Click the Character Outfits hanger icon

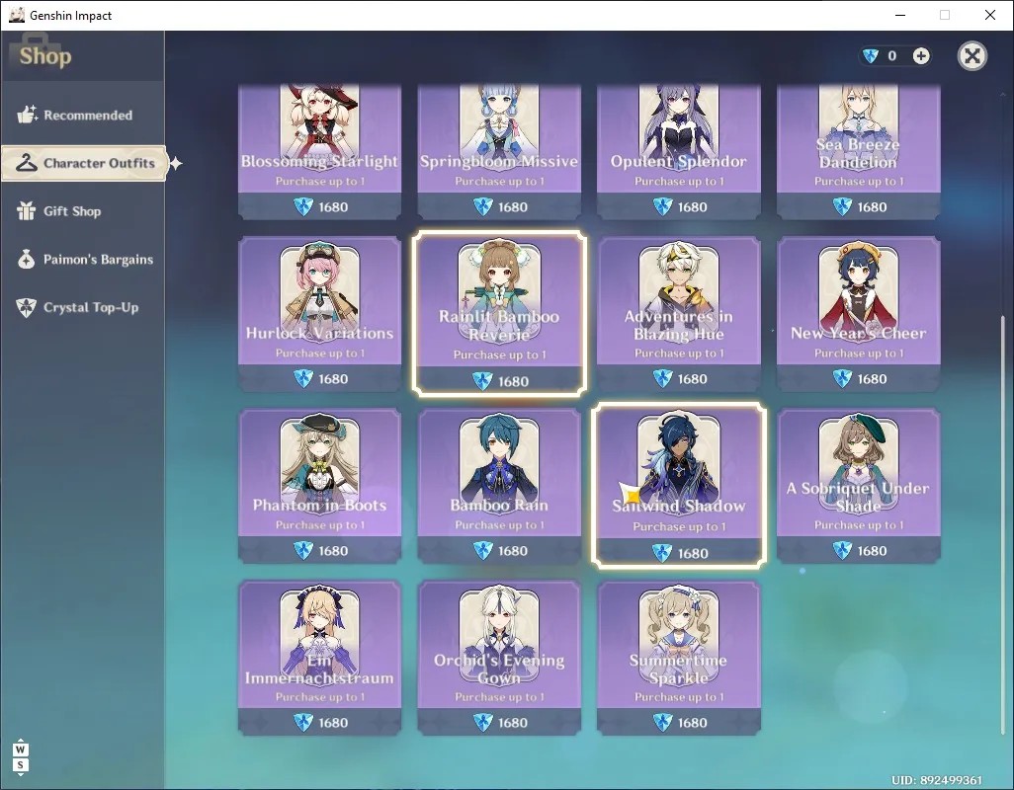(26, 163)
